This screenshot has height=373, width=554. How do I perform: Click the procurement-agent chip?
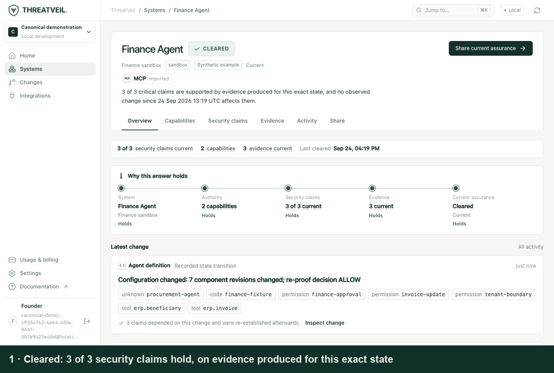161,295
